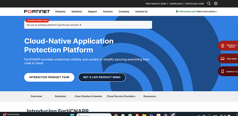Click the Free Demo laptop icon

click(x=223, y=59)
